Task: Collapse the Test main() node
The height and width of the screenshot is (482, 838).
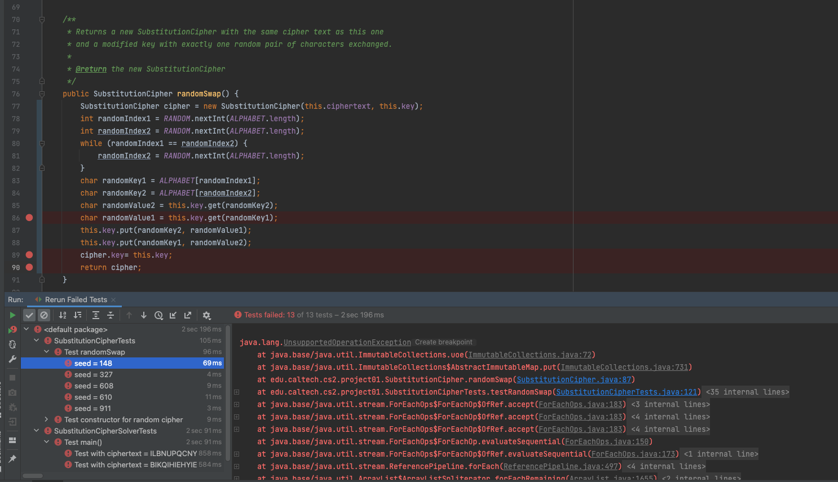Action: 47,442
